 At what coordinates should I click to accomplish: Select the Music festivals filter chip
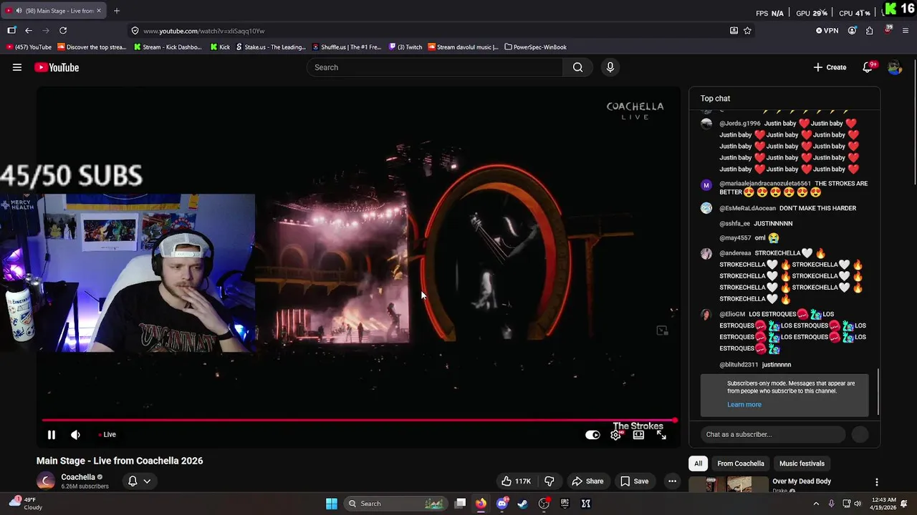tap(802, 463)
